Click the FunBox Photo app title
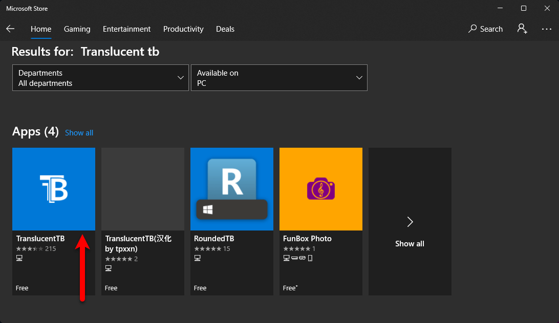Viewport: 559px width, 323px height. pos(307,239)
